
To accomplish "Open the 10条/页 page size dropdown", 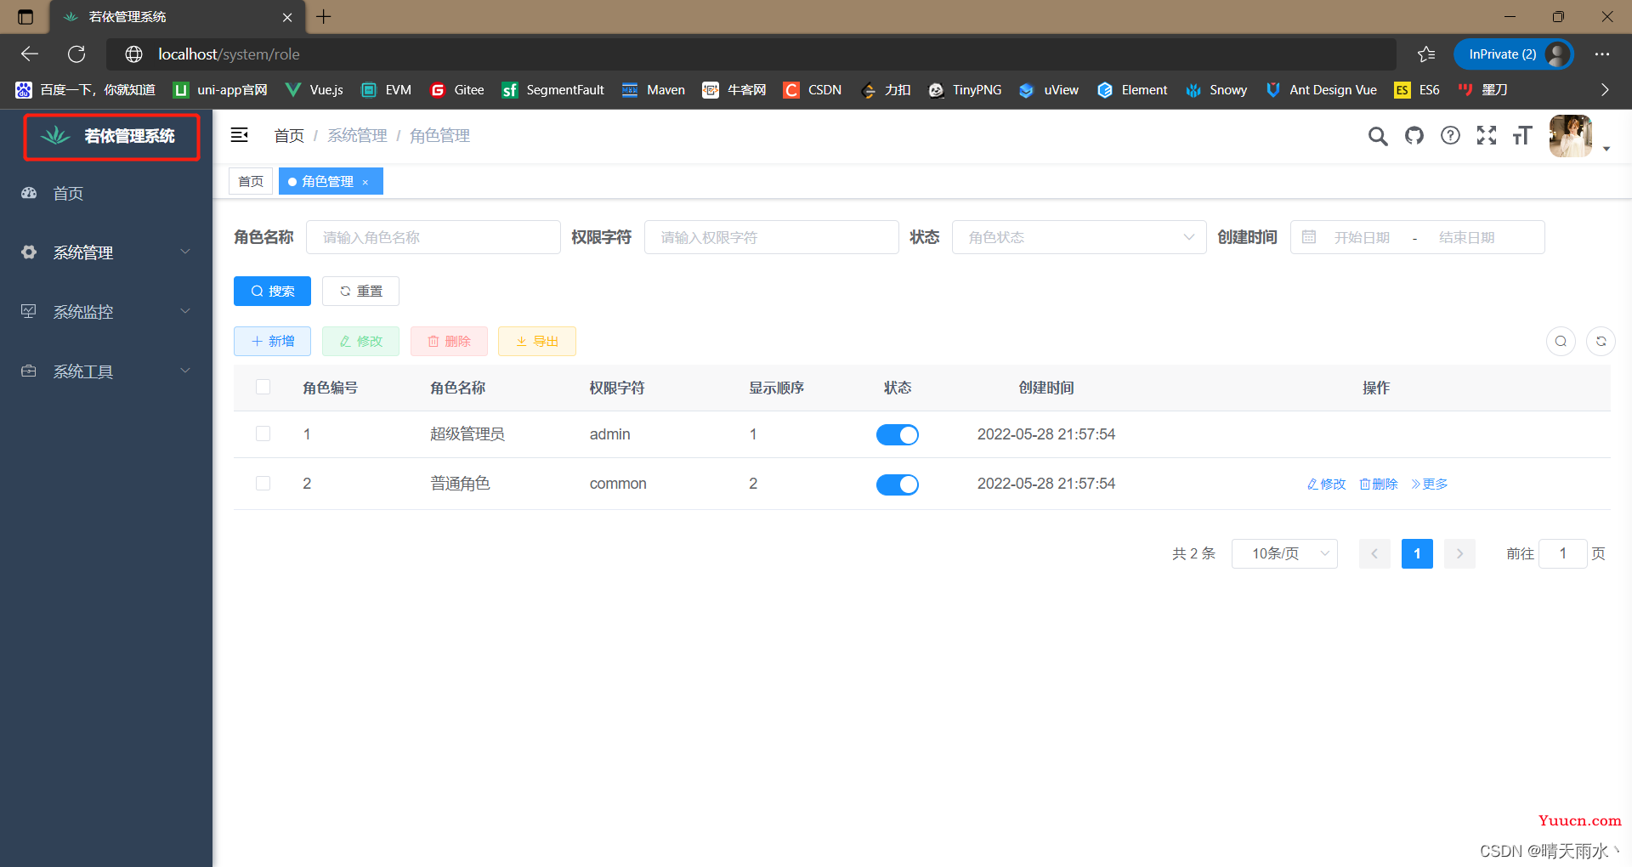I will pyautogui.click(x=1283, y=554).
